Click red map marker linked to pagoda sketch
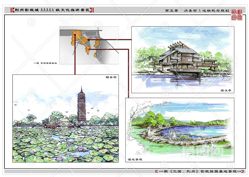 [x=75, y=34]
